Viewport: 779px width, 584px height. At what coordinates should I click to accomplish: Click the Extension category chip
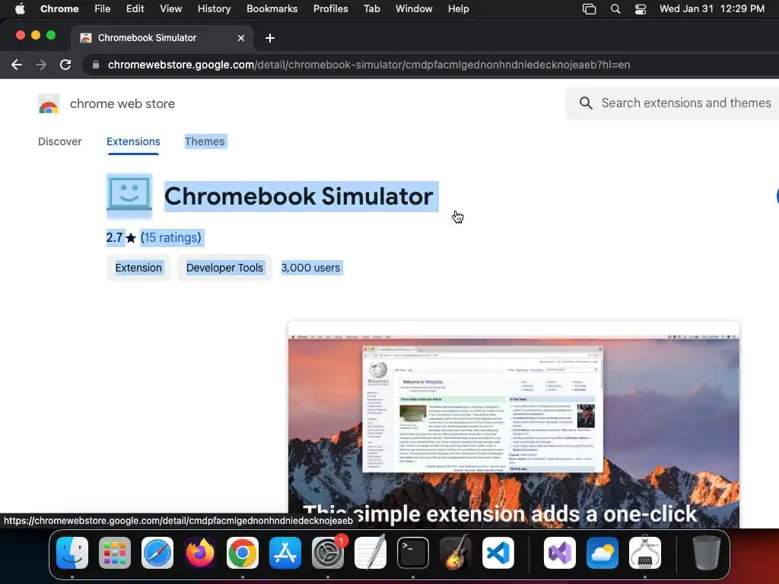138,268
